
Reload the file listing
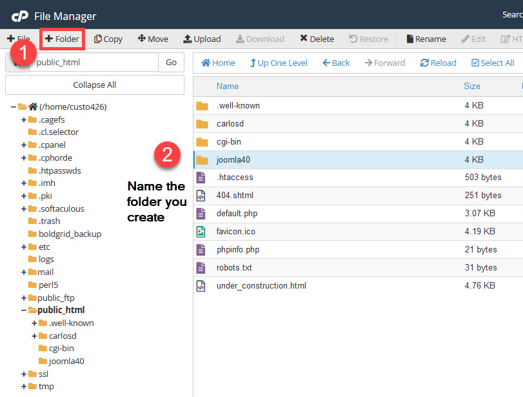pyautogui.click(x=438, y=63)
